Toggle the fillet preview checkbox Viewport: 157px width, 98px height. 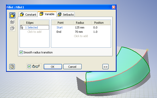pos(29,66)
